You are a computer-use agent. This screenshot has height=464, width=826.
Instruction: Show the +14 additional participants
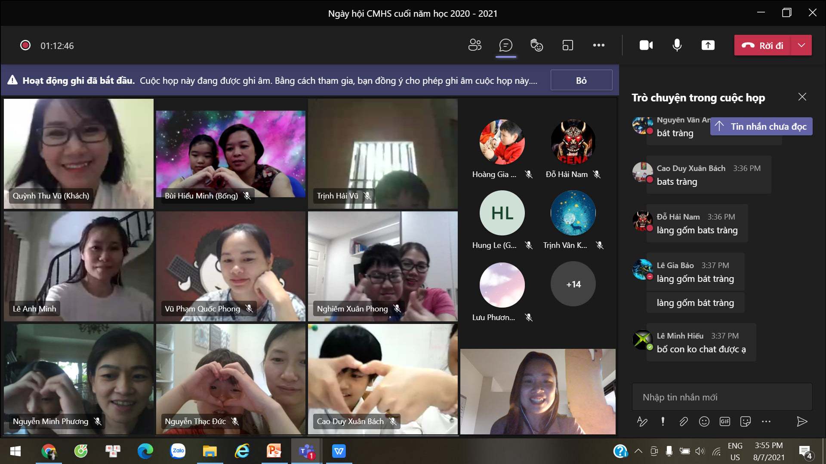click(x=573, y=284)
